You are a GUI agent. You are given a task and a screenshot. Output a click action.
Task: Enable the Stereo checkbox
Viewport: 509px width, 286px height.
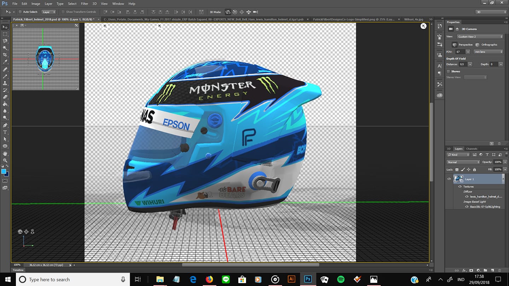tap(448, 71)
